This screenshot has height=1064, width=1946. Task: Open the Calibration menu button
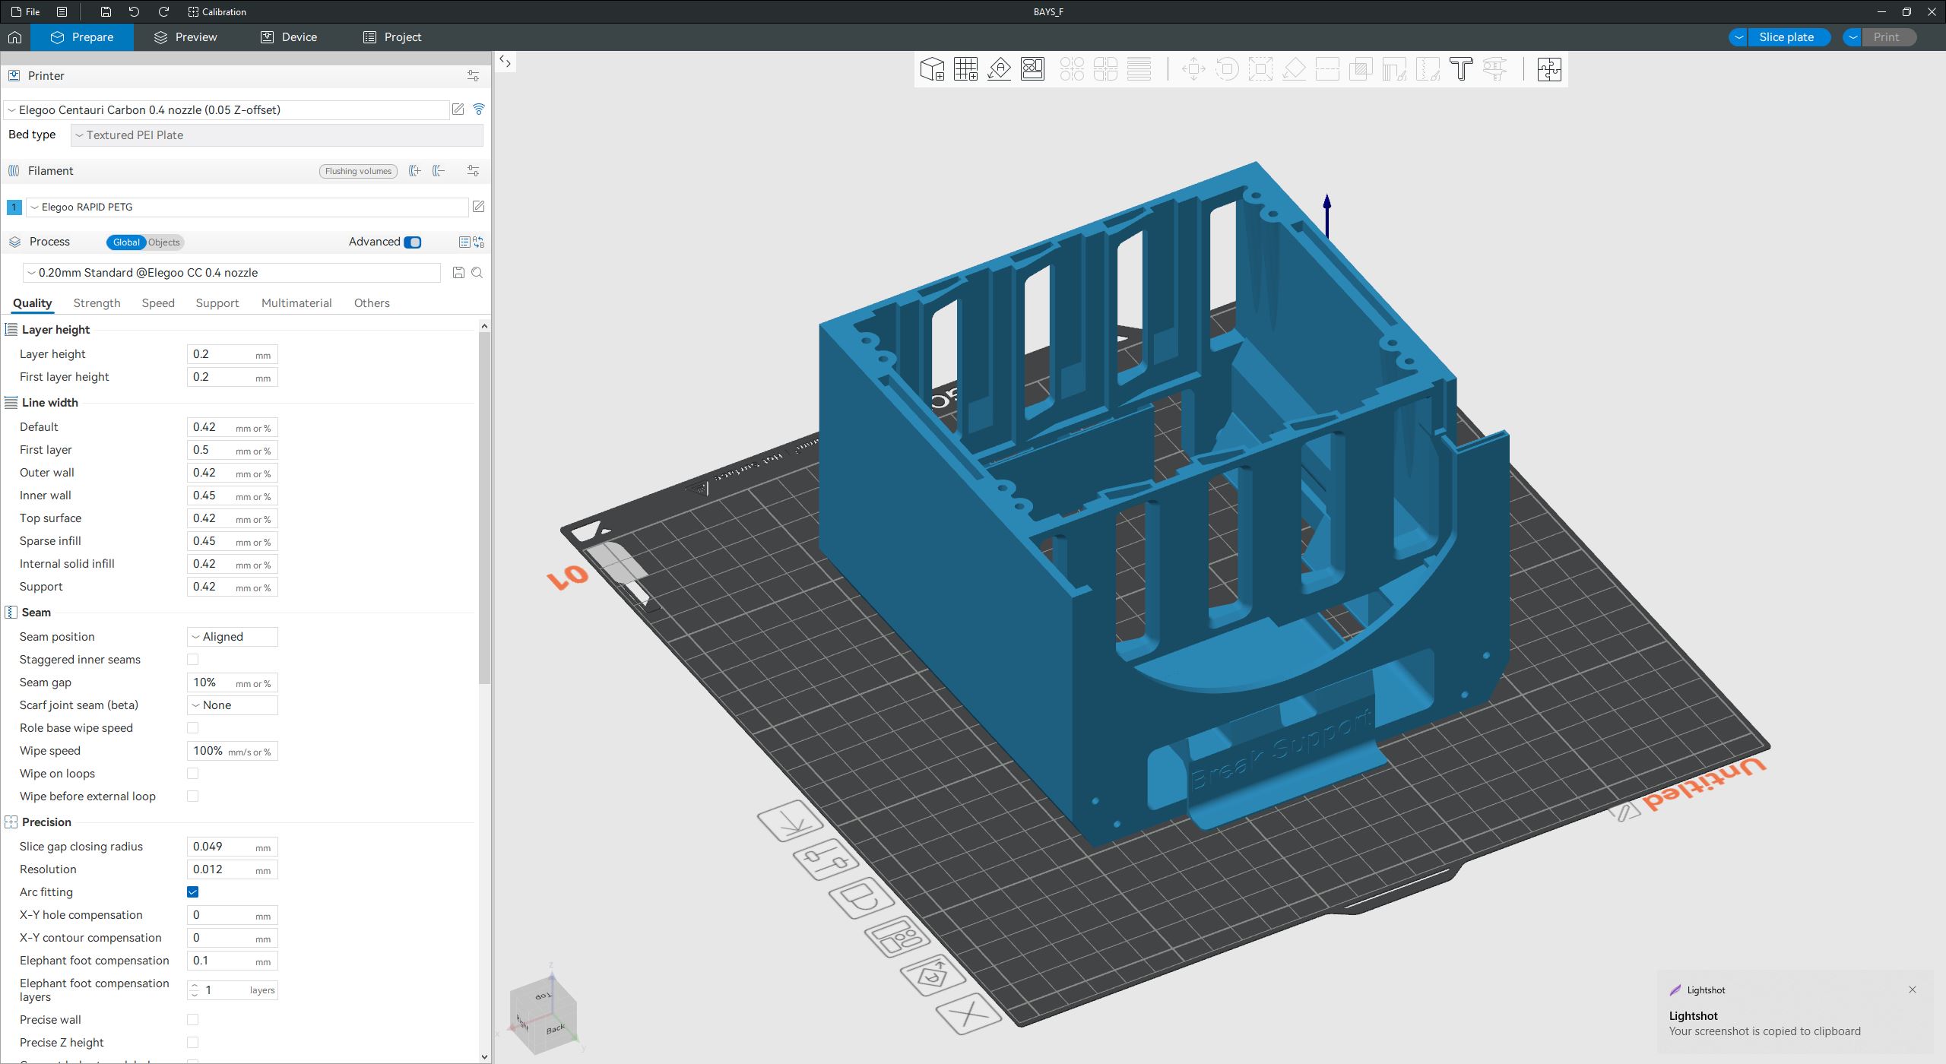click(x=217, y=11)
